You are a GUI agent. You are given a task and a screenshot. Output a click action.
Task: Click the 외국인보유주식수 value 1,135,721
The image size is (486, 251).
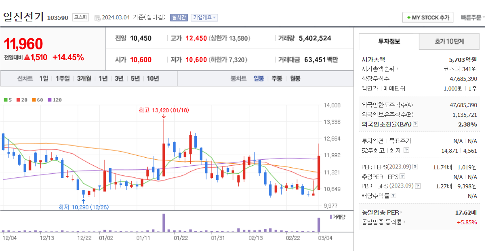(465, 115)
